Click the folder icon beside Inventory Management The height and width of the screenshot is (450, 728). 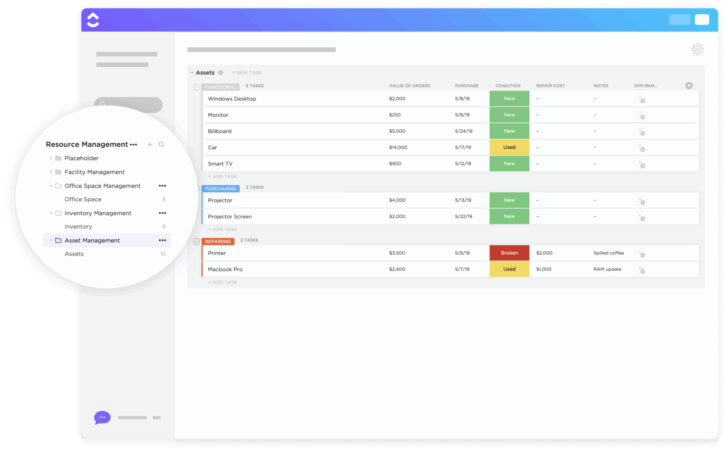point(58,213)
